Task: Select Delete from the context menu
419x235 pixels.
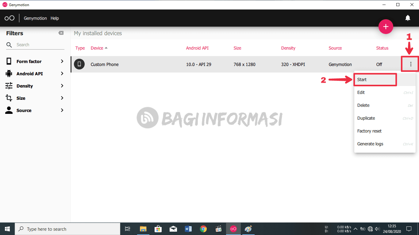Action: (x=385, y=105)
